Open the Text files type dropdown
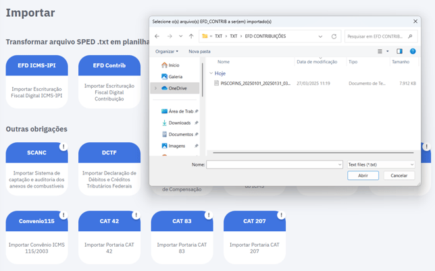 click(381, 164)
